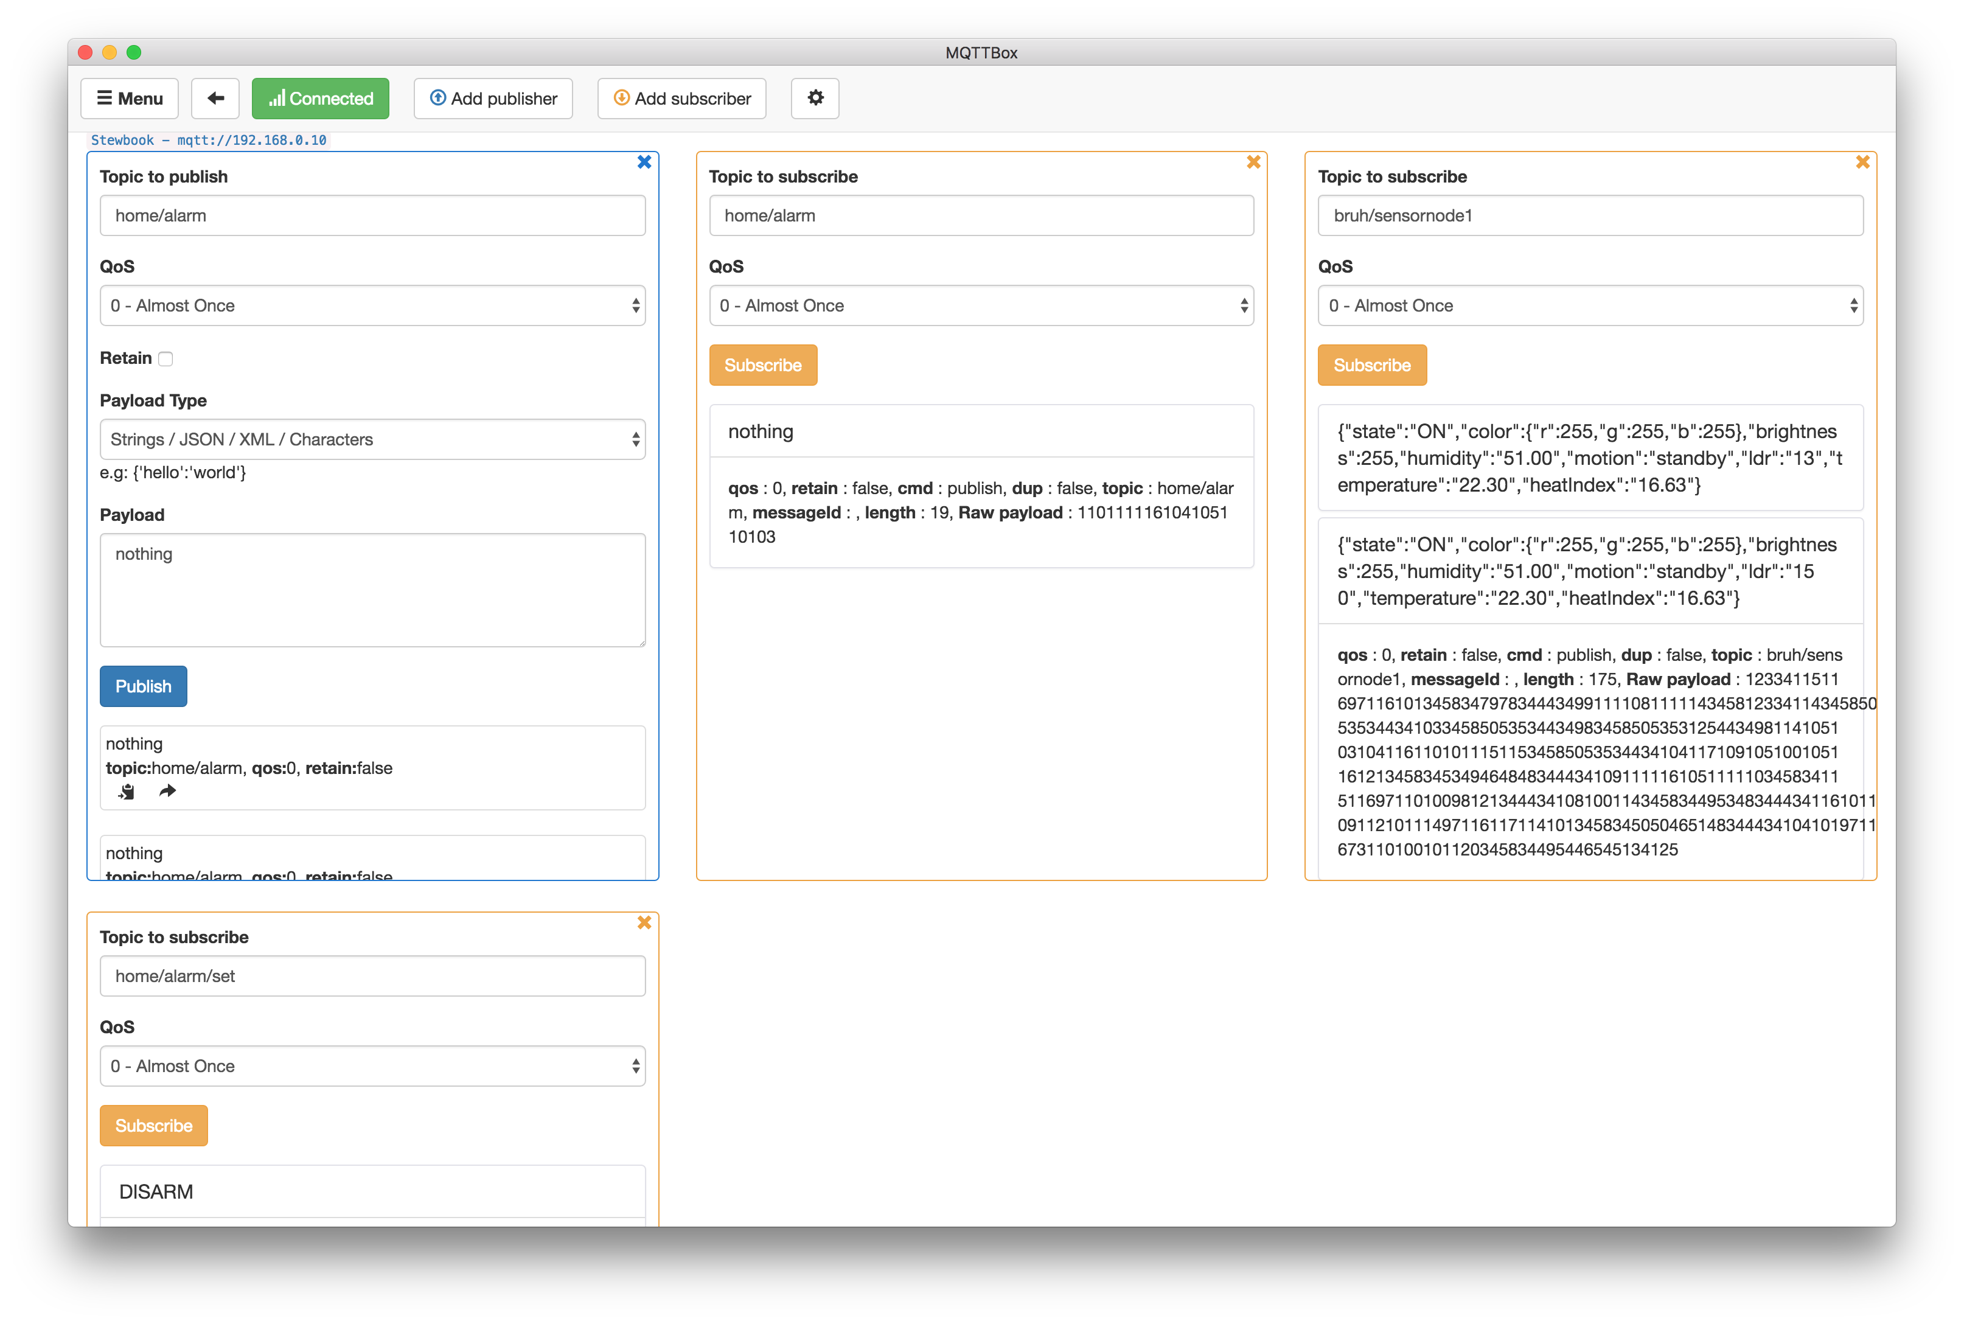This screenshot has width=1964, height=1324.
Task: Click the green Connected status button
Action: [320, 98]
